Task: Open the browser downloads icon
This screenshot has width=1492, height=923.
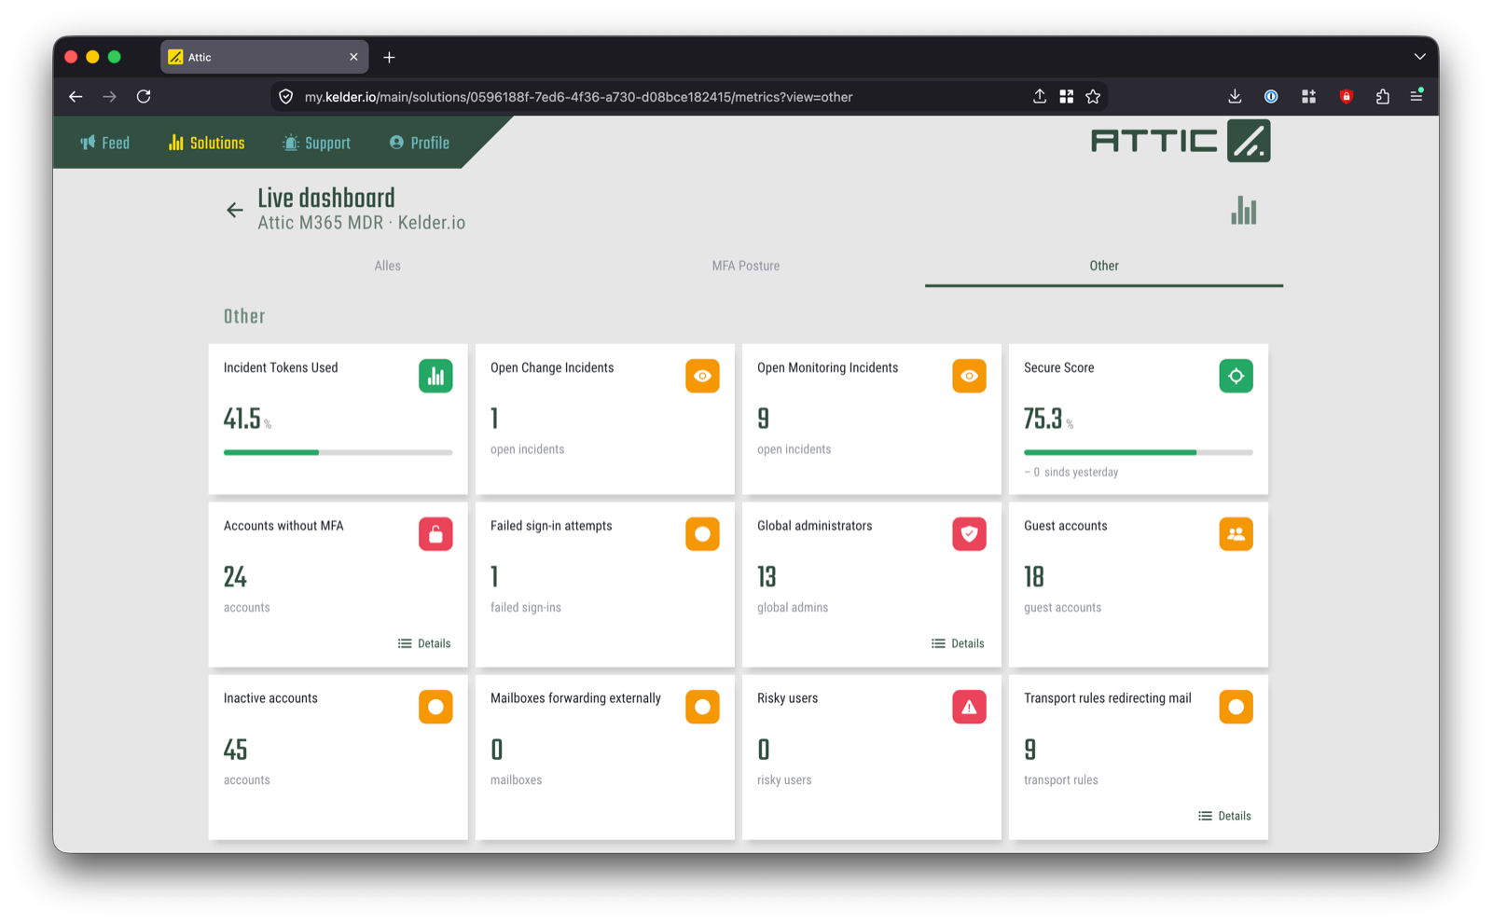Action: point(1235,96)
